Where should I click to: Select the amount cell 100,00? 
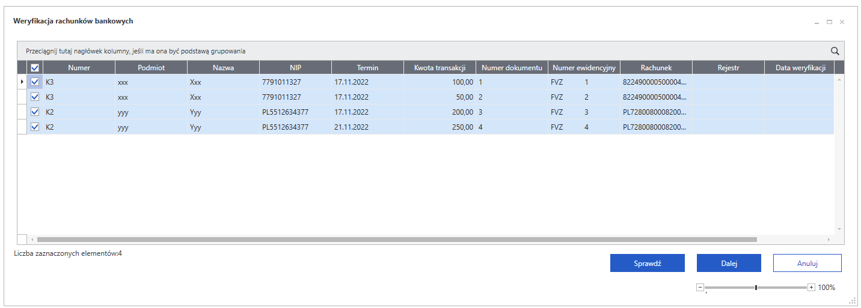440,82
